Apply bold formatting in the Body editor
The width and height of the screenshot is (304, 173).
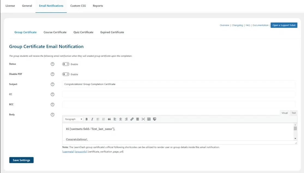[87, 119]
